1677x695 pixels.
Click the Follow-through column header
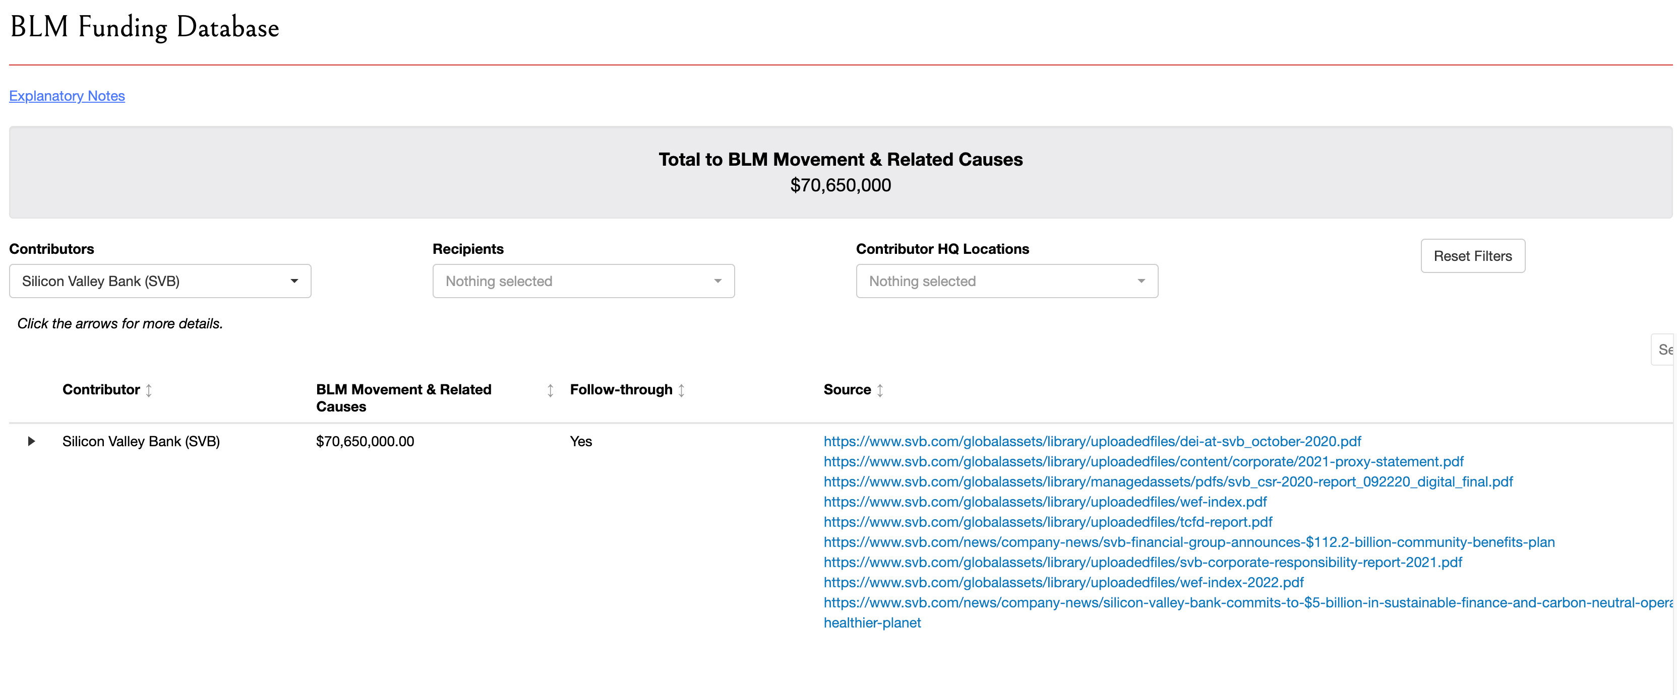621,389
